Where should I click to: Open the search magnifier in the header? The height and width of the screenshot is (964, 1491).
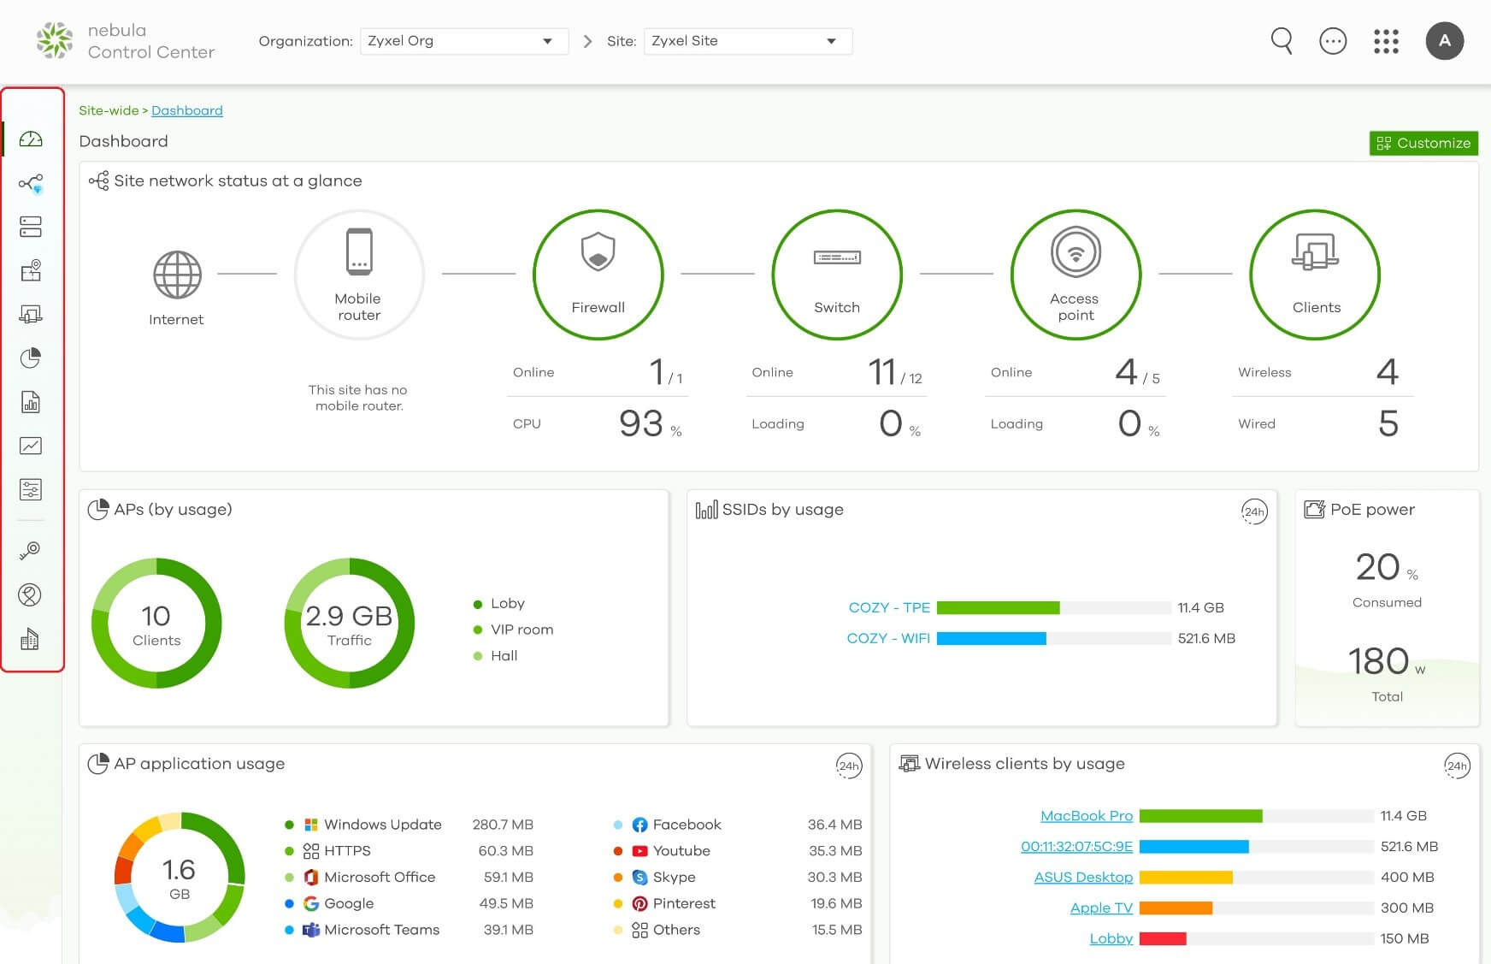1281,40
